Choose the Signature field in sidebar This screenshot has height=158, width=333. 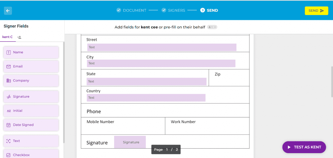(x=31, y=96)
